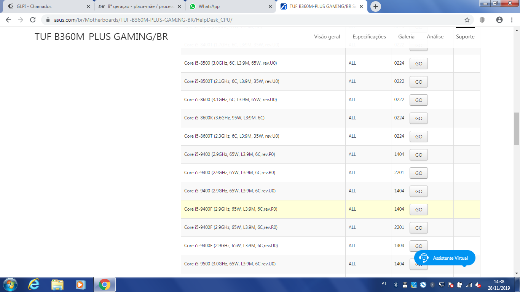
Task: Click GO for Core i5-9400F rev.P0
Action: click(419, 209)
